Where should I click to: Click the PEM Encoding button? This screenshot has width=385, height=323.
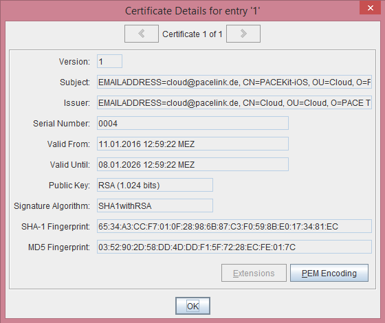click(x=329, y=273)
